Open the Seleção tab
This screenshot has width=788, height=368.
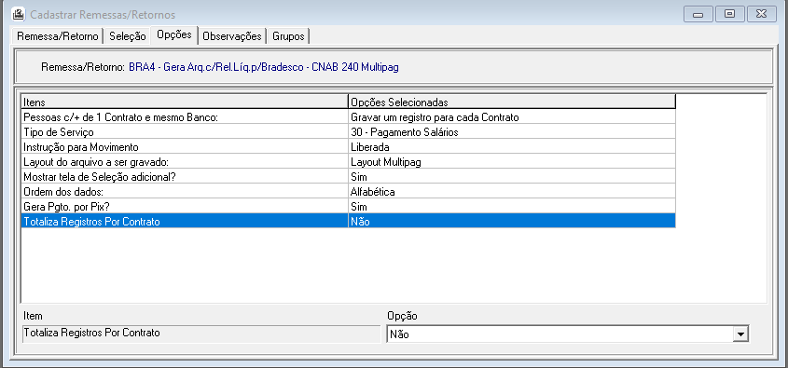pos(128,36)
